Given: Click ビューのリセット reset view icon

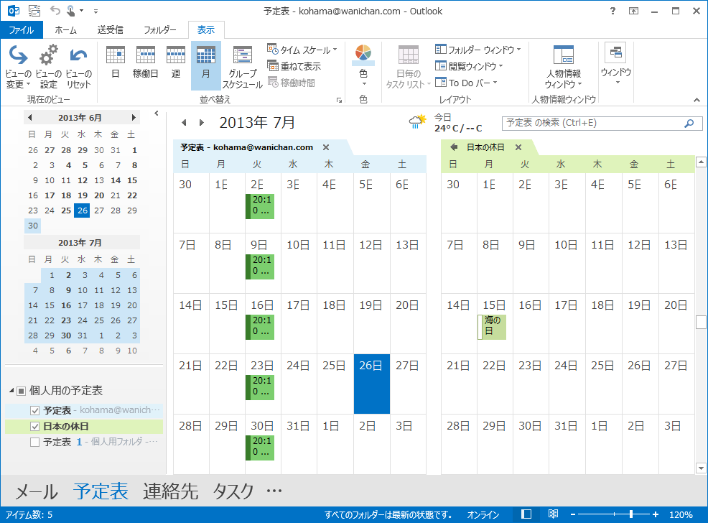Looking at the screenshot, I should (78, 67).
